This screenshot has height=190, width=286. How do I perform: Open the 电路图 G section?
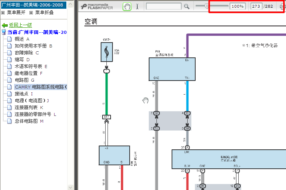pos(24,80)
